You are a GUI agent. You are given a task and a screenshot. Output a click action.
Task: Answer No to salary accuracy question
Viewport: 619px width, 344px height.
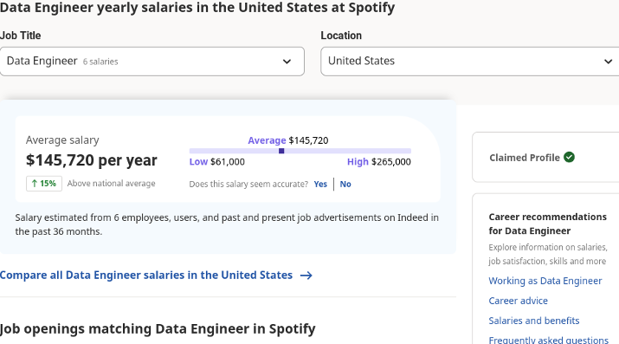[345, 184]
